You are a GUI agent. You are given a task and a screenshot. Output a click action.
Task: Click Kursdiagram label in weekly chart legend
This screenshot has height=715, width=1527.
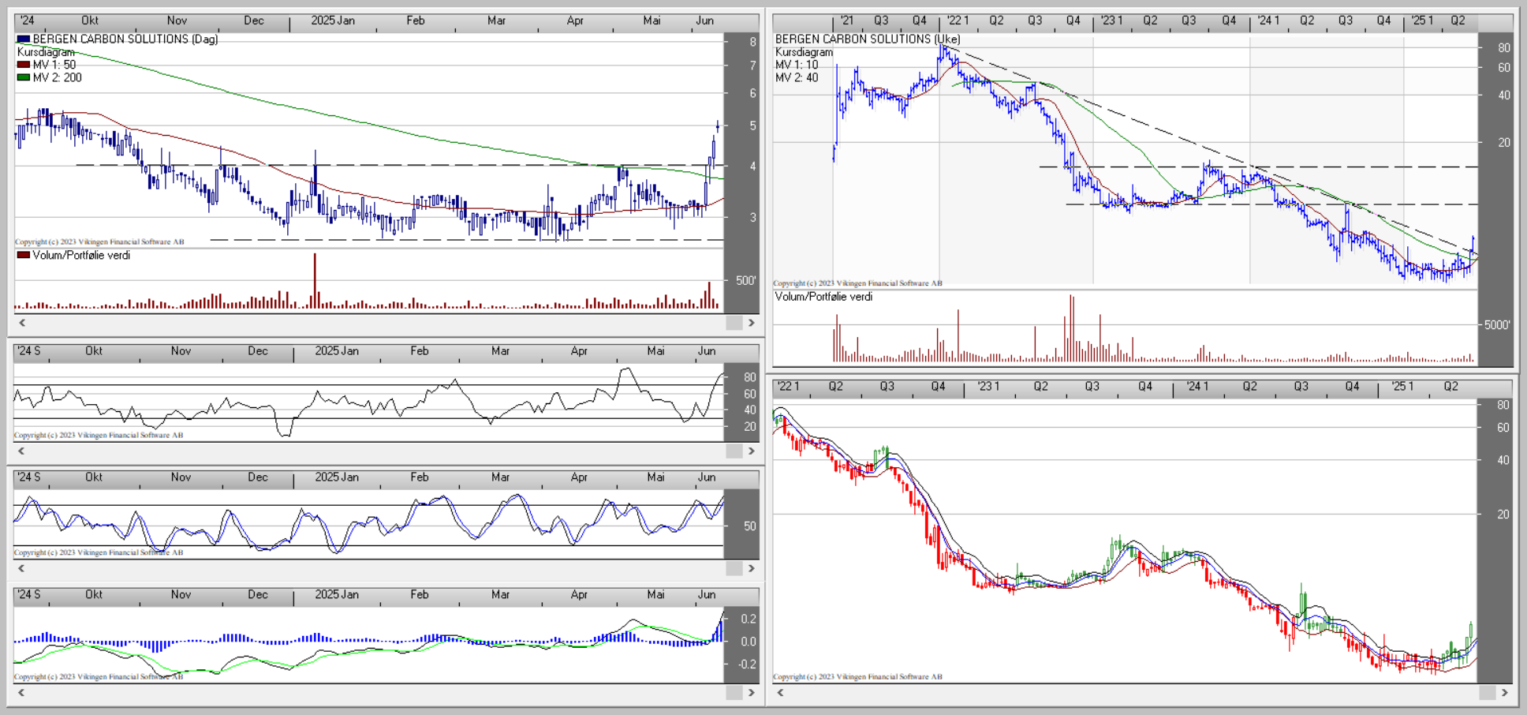tap(804, 52)
